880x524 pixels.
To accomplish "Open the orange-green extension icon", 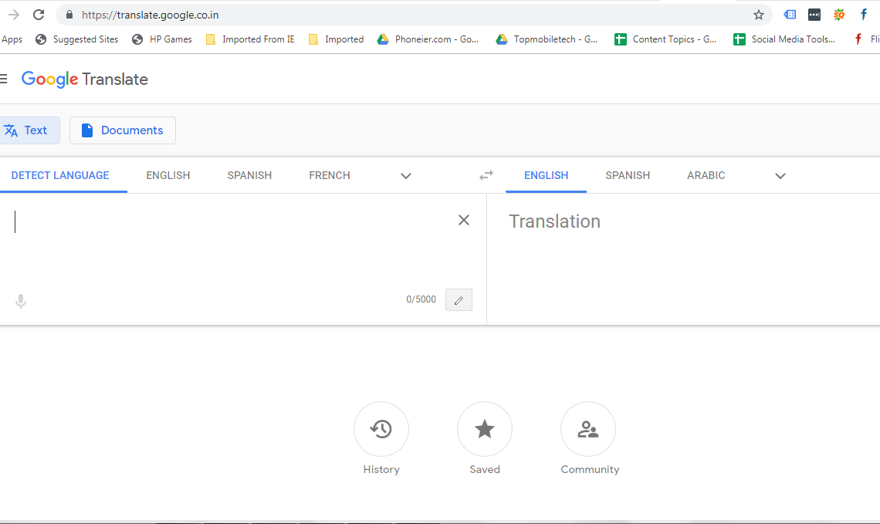I will (839, 15).
